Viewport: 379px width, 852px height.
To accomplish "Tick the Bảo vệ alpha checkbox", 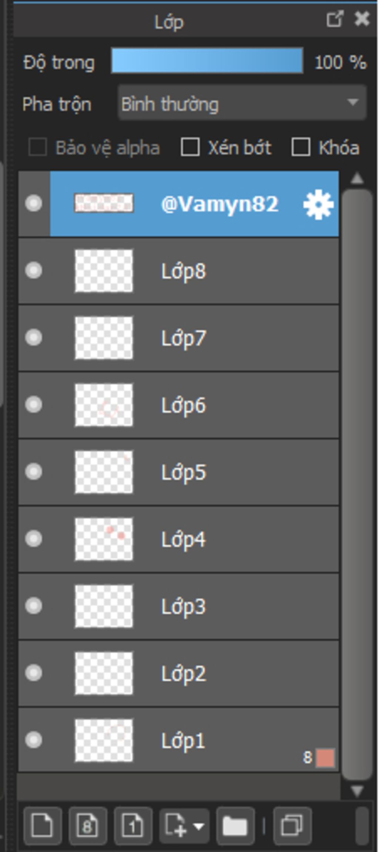I will click(38, 147).
